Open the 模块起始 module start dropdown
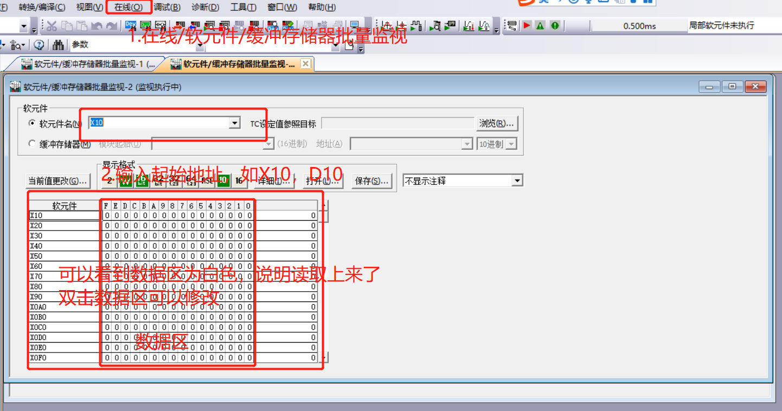This screenshot has width=782, height=411. [x=268, y=144]
